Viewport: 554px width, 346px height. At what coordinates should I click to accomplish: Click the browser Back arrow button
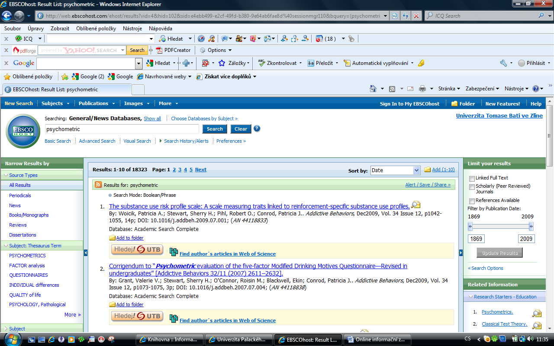(7, 16)
